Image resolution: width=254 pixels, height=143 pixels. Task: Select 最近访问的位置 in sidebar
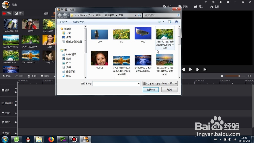click(x=72, y=41)
